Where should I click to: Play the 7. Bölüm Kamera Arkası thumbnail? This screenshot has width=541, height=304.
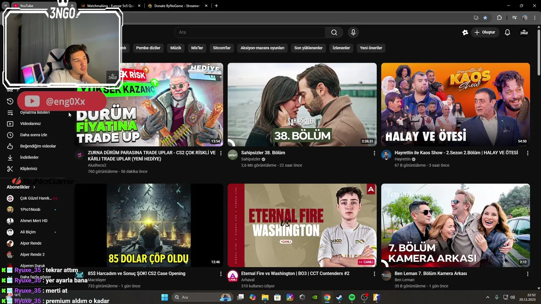pyautogui.click(x=456, y=225)
